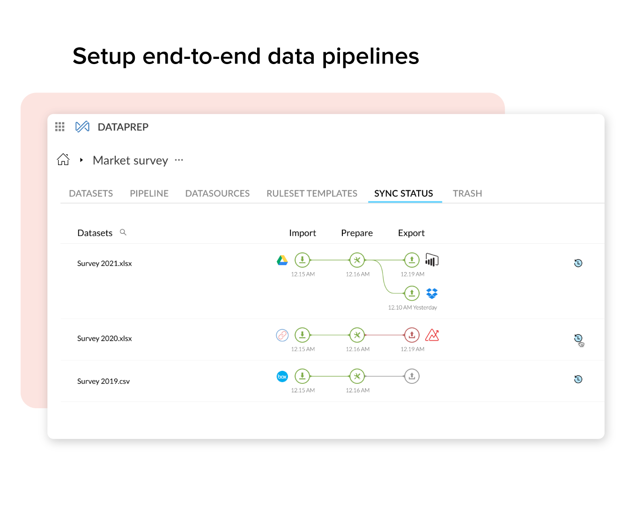Click the Prepare column header
This screenshot has height=505, width=635.
click(357, 233)
